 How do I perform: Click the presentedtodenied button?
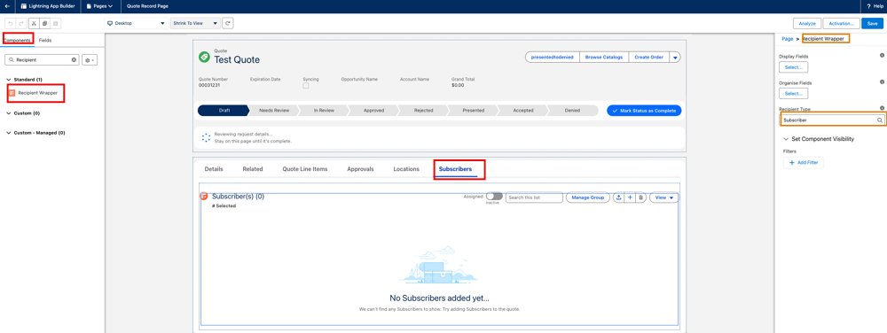[x=553, y=58]
